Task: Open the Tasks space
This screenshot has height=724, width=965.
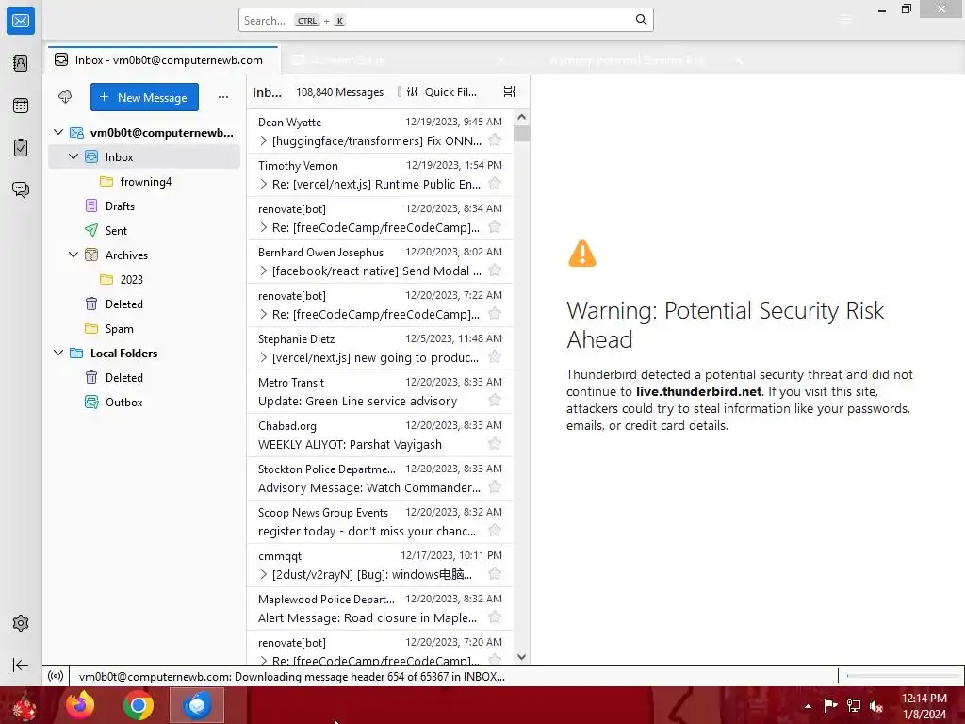Action: [x=21, y=148]
